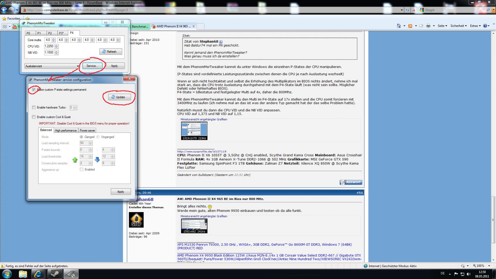Open the 1592x662 attached screenshot thumbnail
The image size is (496, 279).
point(194,226)
